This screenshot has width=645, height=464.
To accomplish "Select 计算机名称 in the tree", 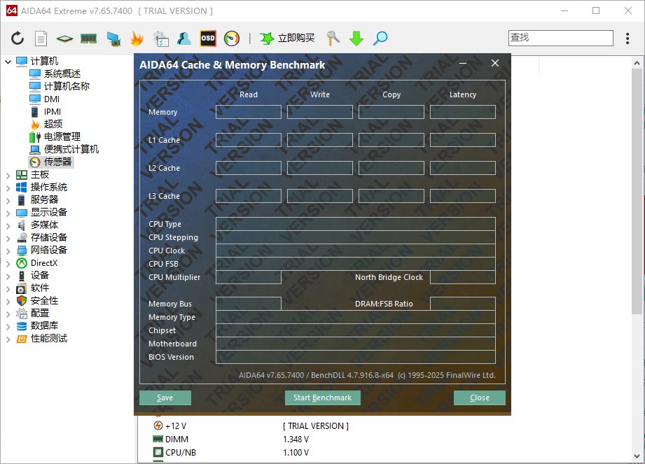I will pos(67,86).
